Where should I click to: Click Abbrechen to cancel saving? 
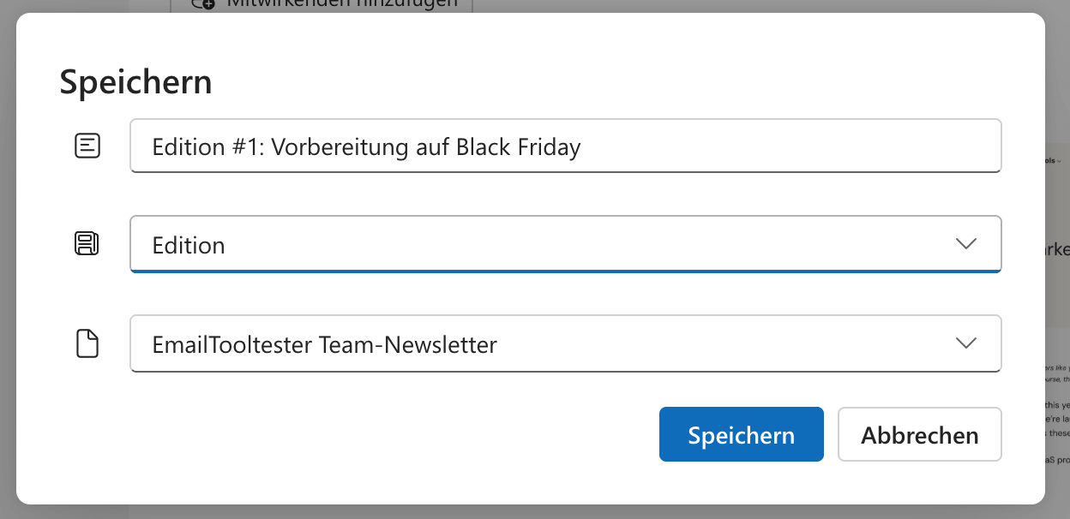(919, 434)
